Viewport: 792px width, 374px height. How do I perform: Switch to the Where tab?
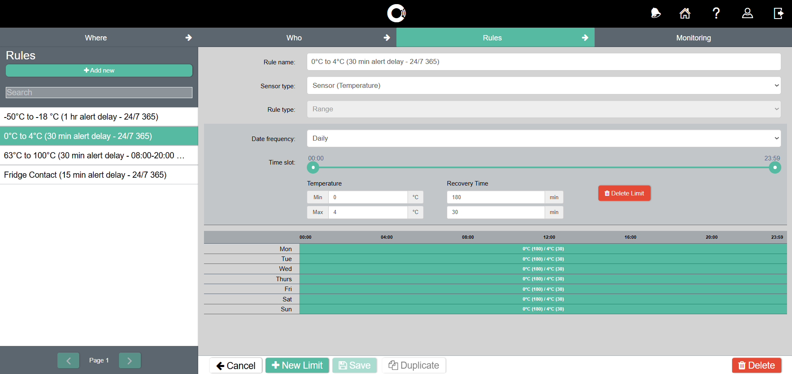point(96,38)
